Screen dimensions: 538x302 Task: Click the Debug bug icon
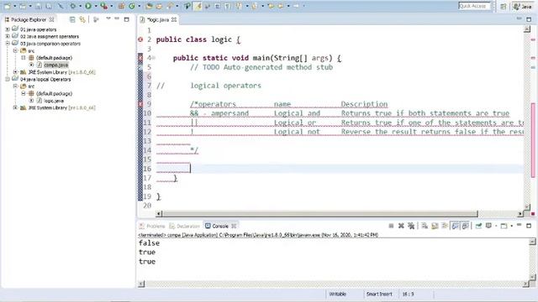click(73, 6)
